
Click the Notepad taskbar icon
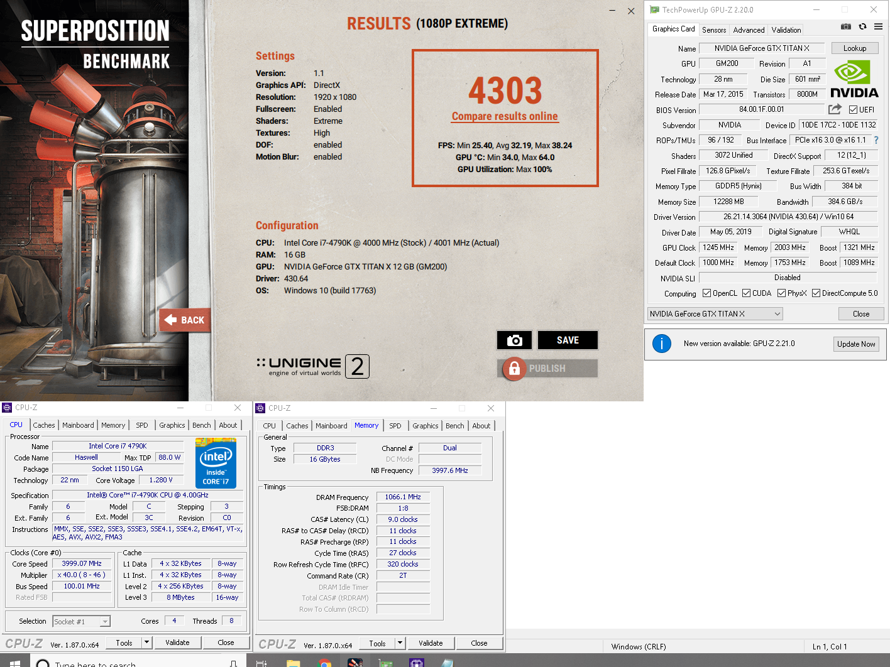tap(447, 663)
